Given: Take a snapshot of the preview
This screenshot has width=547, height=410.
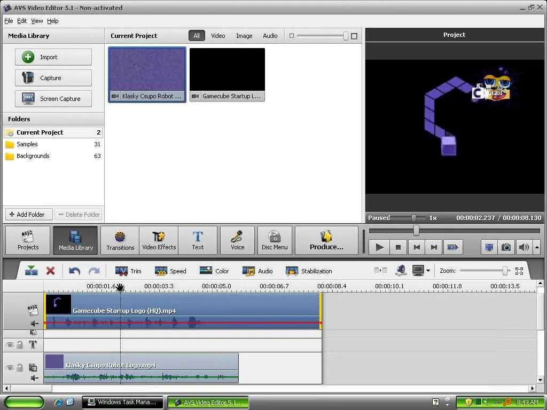Looking at the screenshot, I should 506,247.
